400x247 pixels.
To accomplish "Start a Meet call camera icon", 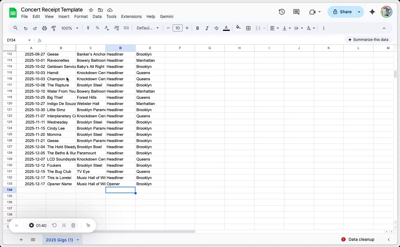I will coord(313,12).
